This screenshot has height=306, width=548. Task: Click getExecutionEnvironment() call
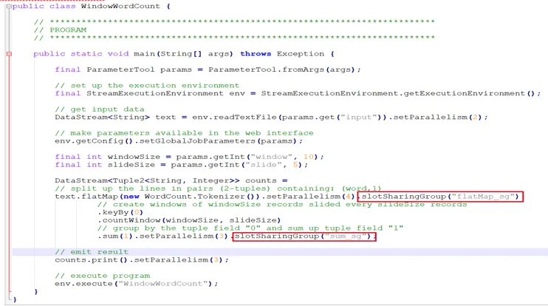pos(469,93)
